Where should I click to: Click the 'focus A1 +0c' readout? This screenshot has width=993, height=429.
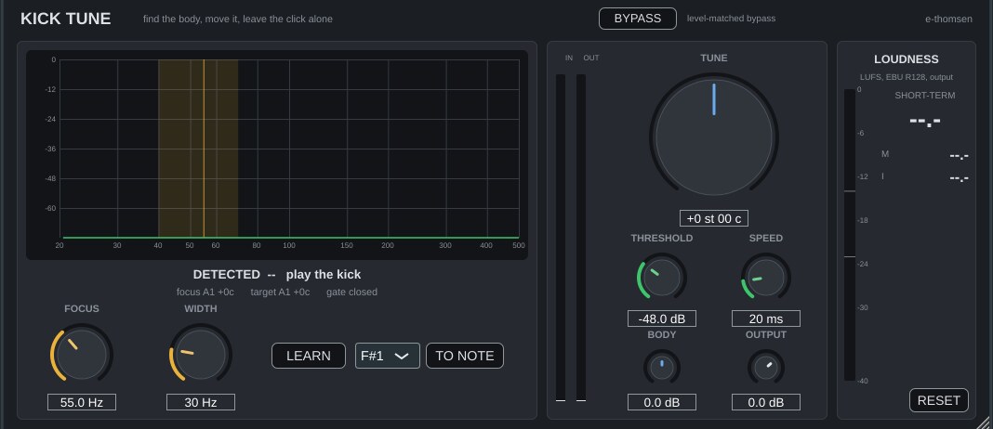pyautogui.click(x=205, y=292)
